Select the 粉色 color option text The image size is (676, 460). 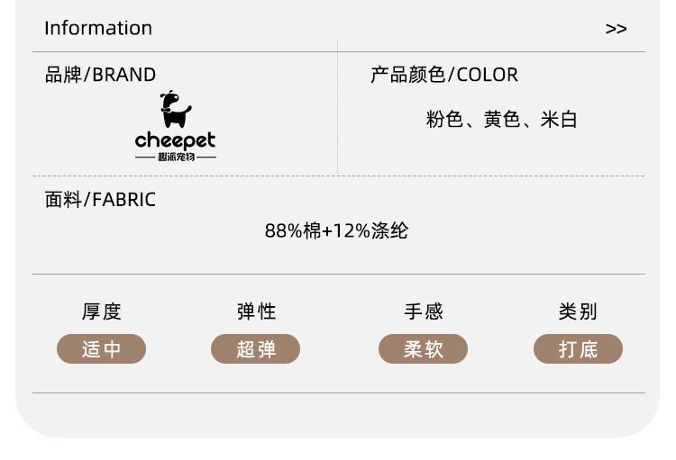pyautogui.click(x=443, y=120)
